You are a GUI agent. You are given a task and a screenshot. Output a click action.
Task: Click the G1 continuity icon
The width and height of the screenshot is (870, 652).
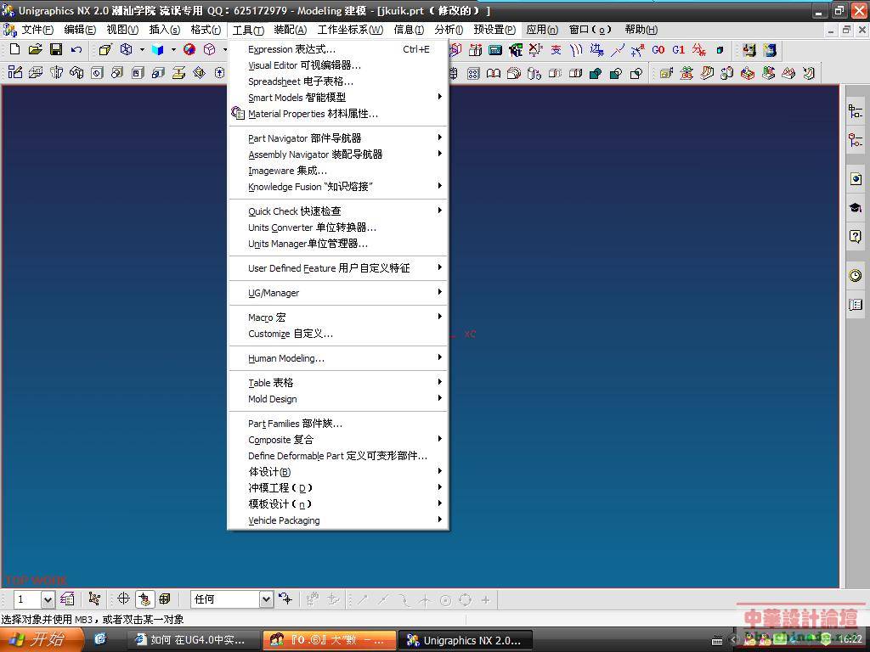click(x=679, y=50)
